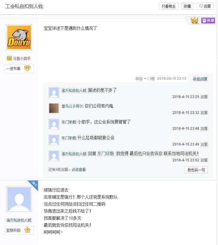Collapse replies using 收起回复
The image size is (218, 245).
[x=200, y=79]
